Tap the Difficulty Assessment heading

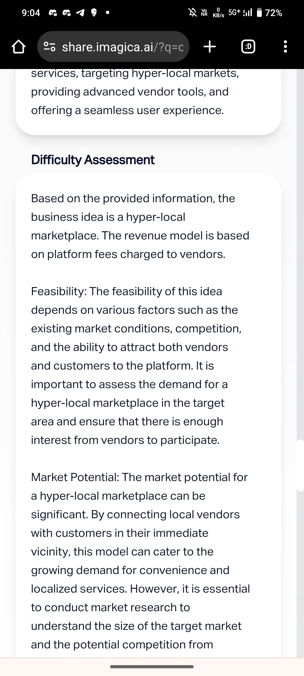point(93,160)
